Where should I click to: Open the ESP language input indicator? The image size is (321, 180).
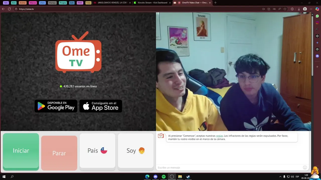coord(297,177)
